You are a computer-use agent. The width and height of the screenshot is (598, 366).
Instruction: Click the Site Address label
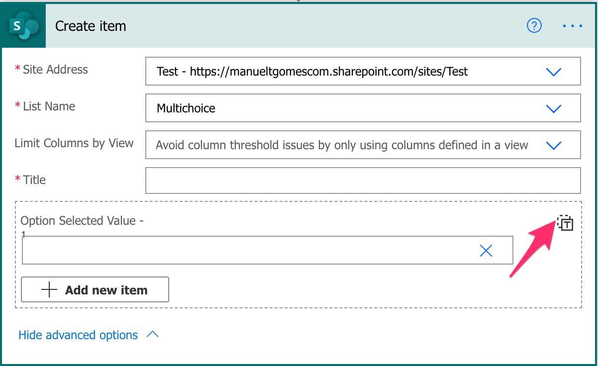pos(55,70)
